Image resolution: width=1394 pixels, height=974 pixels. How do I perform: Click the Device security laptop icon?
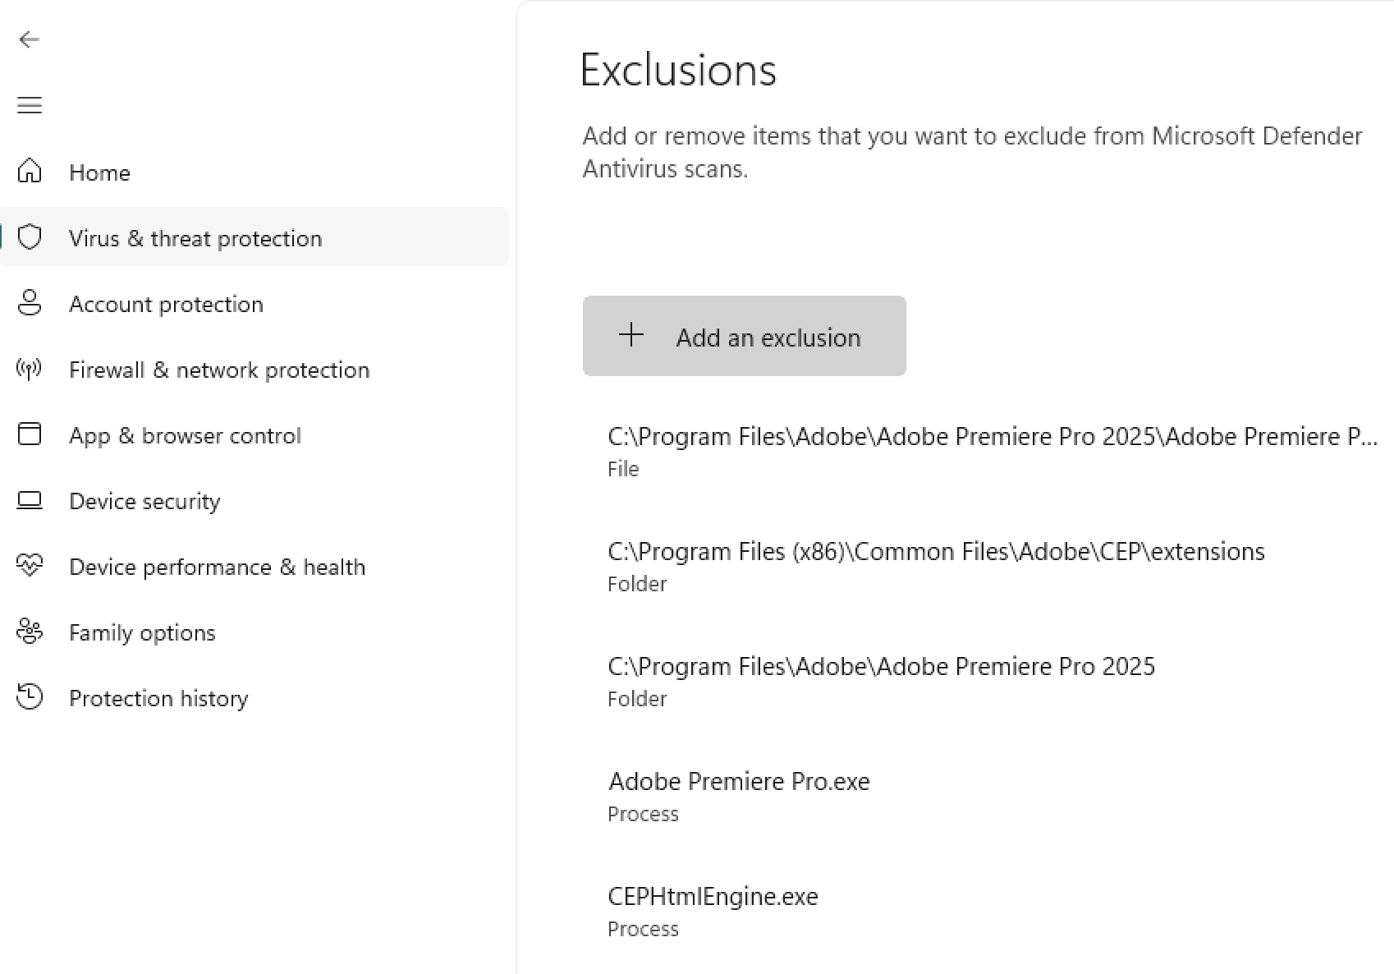(30, 500)
